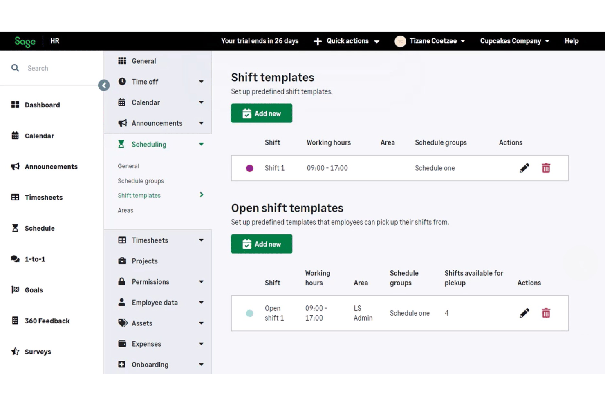
Task: Collapse the Scheduling submenu arrow
Action: click(x=201, y=145)
